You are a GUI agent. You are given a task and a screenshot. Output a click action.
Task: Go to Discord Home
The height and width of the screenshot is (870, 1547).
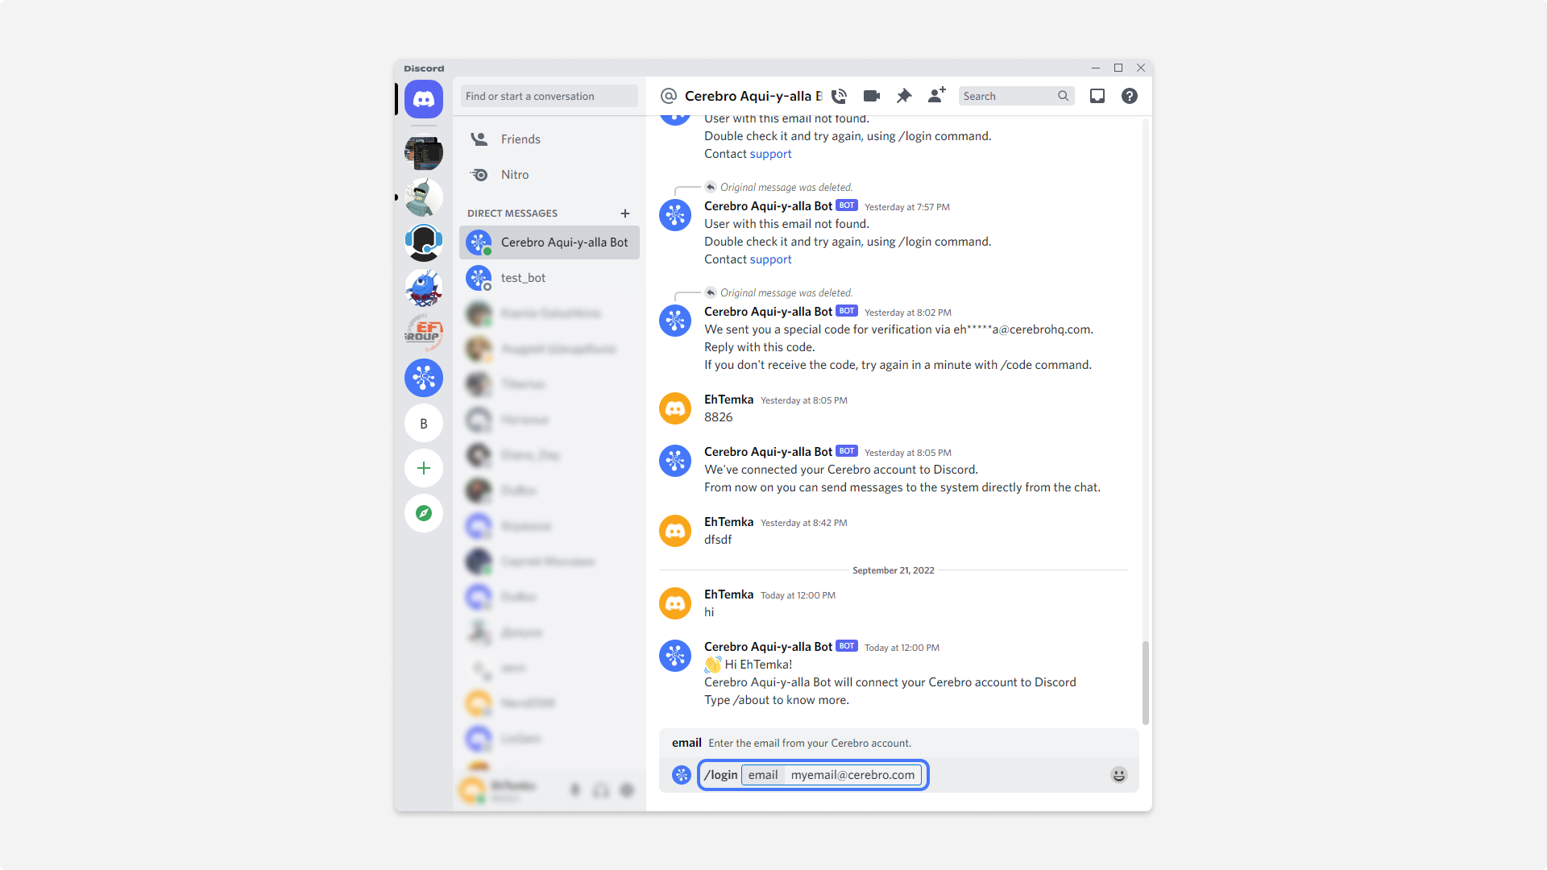pyautogui.click(x=423, y=98)
